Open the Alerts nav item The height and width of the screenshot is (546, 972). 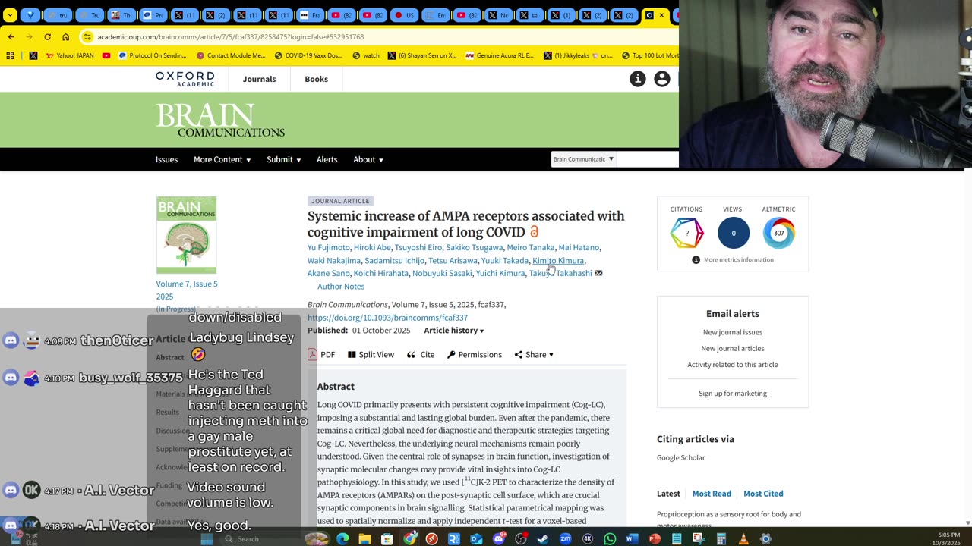[327, 159]
